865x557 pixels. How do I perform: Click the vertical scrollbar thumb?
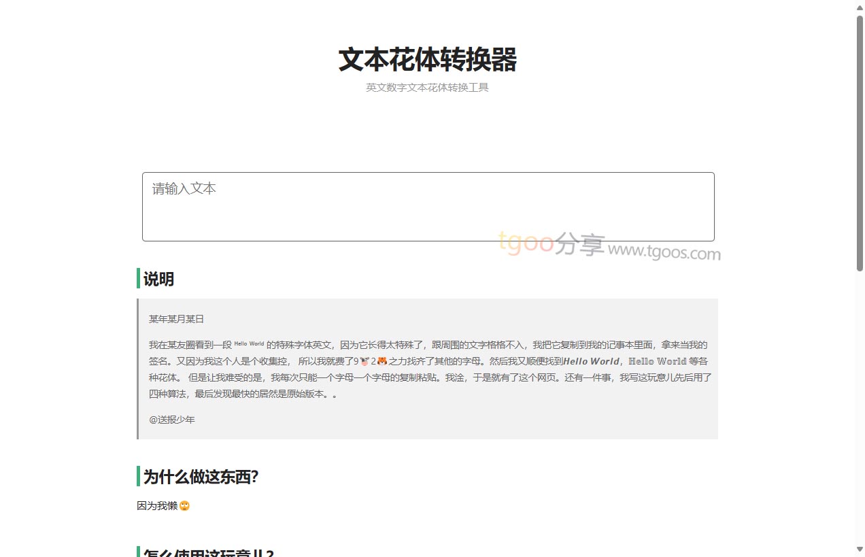tap(860, 143)
